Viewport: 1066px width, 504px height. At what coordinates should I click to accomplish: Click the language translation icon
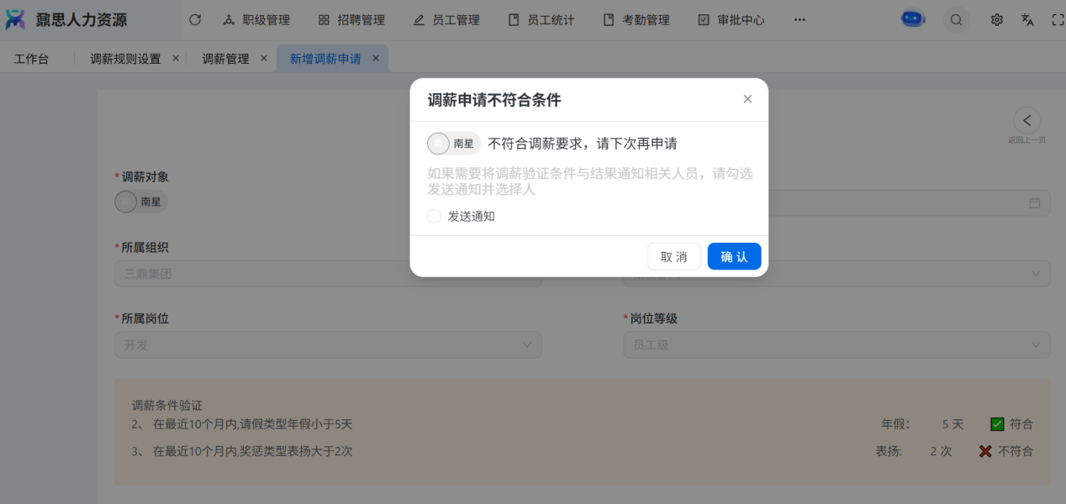coord(1027,20)
